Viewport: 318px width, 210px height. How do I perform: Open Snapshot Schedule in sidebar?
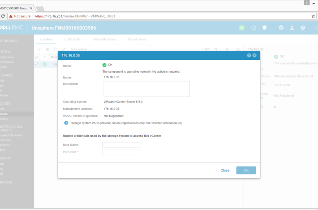point(11,135)
